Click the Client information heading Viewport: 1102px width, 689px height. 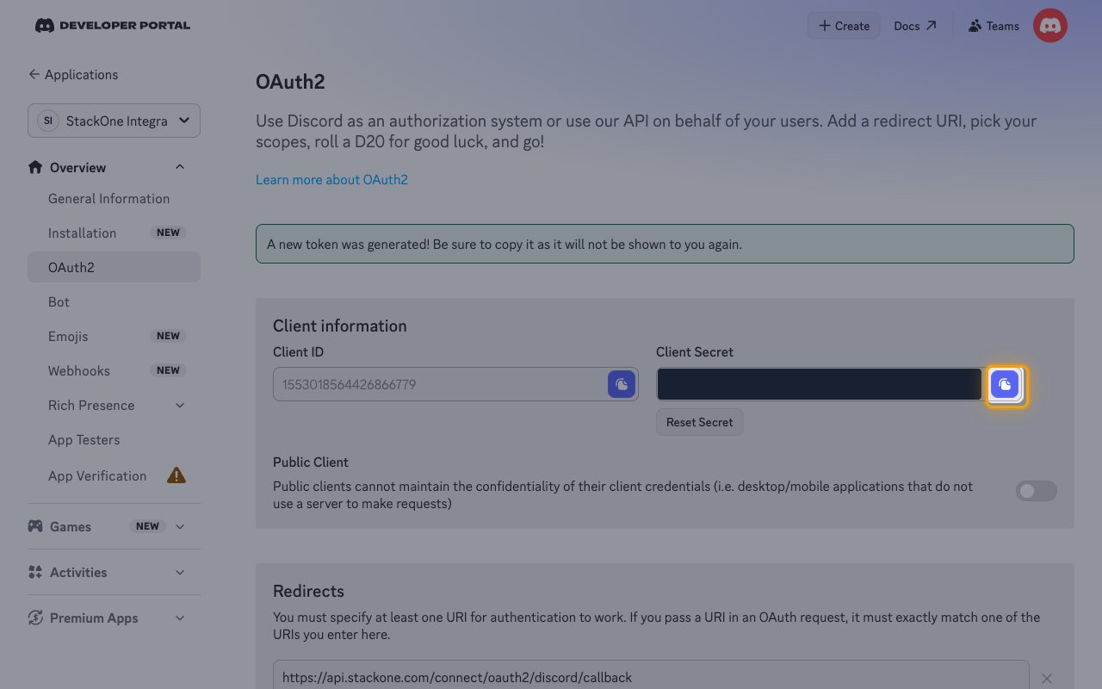point(340,326)
